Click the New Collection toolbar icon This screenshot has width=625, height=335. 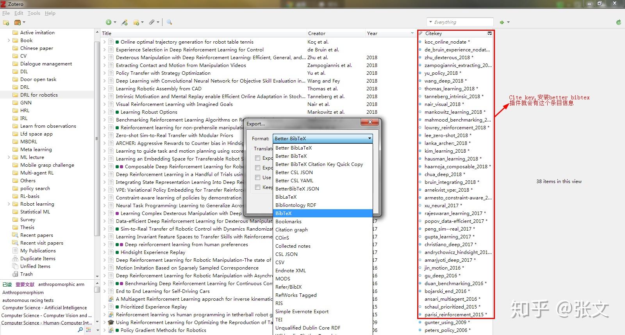6,23
